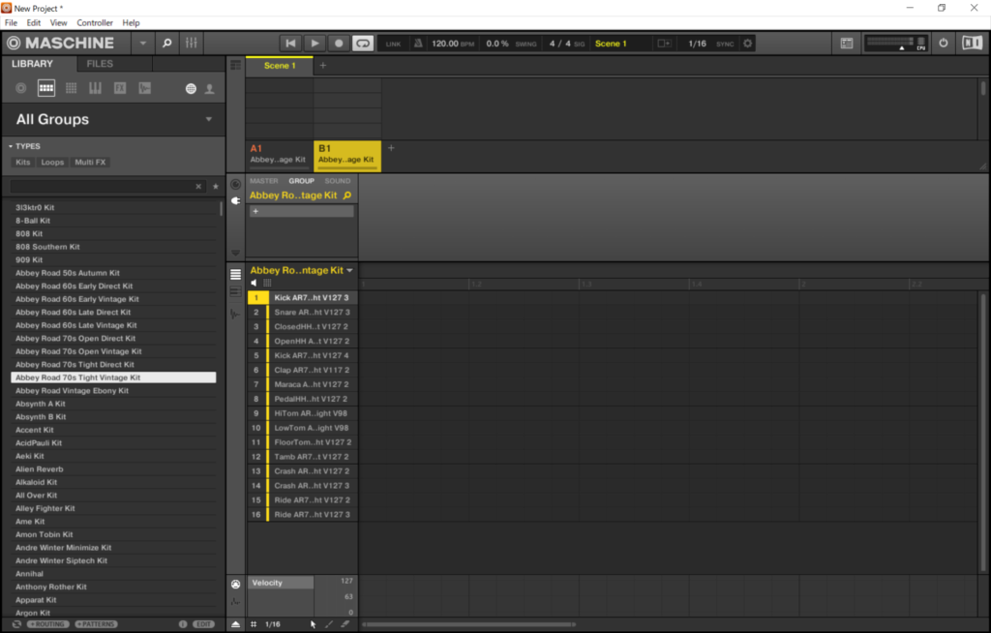The height and width of the screenshot is (633, 991).
Task: Select the Instruments browser icon
Action: (95, 88)
